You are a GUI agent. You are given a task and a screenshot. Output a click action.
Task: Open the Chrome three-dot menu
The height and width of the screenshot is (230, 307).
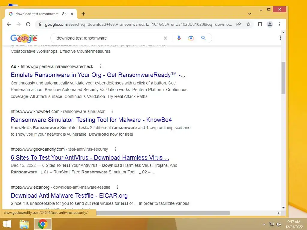pyautogui.click(x=279, y=24)
